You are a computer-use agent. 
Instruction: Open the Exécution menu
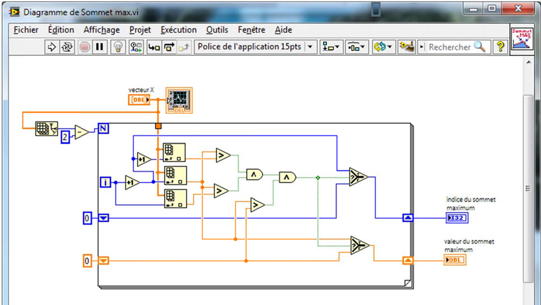[x=179, y=30]
